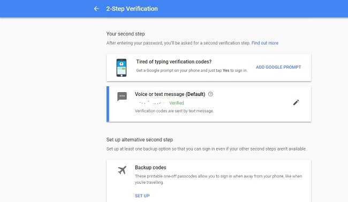Click SET UP under Backup codes

[x=142, y=196]
